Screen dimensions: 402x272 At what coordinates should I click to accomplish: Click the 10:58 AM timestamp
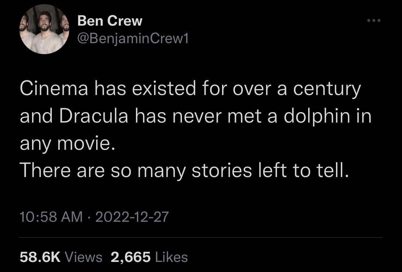pyautogui.click(x=51, y=217)
